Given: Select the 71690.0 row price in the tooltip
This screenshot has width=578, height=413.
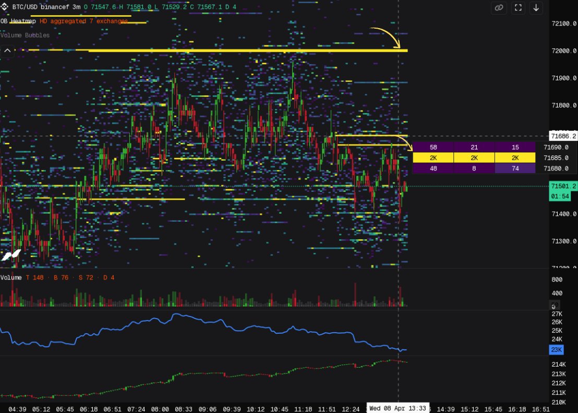Looking at the screenshot, I should pyautogui.click(x=556, y=147).
